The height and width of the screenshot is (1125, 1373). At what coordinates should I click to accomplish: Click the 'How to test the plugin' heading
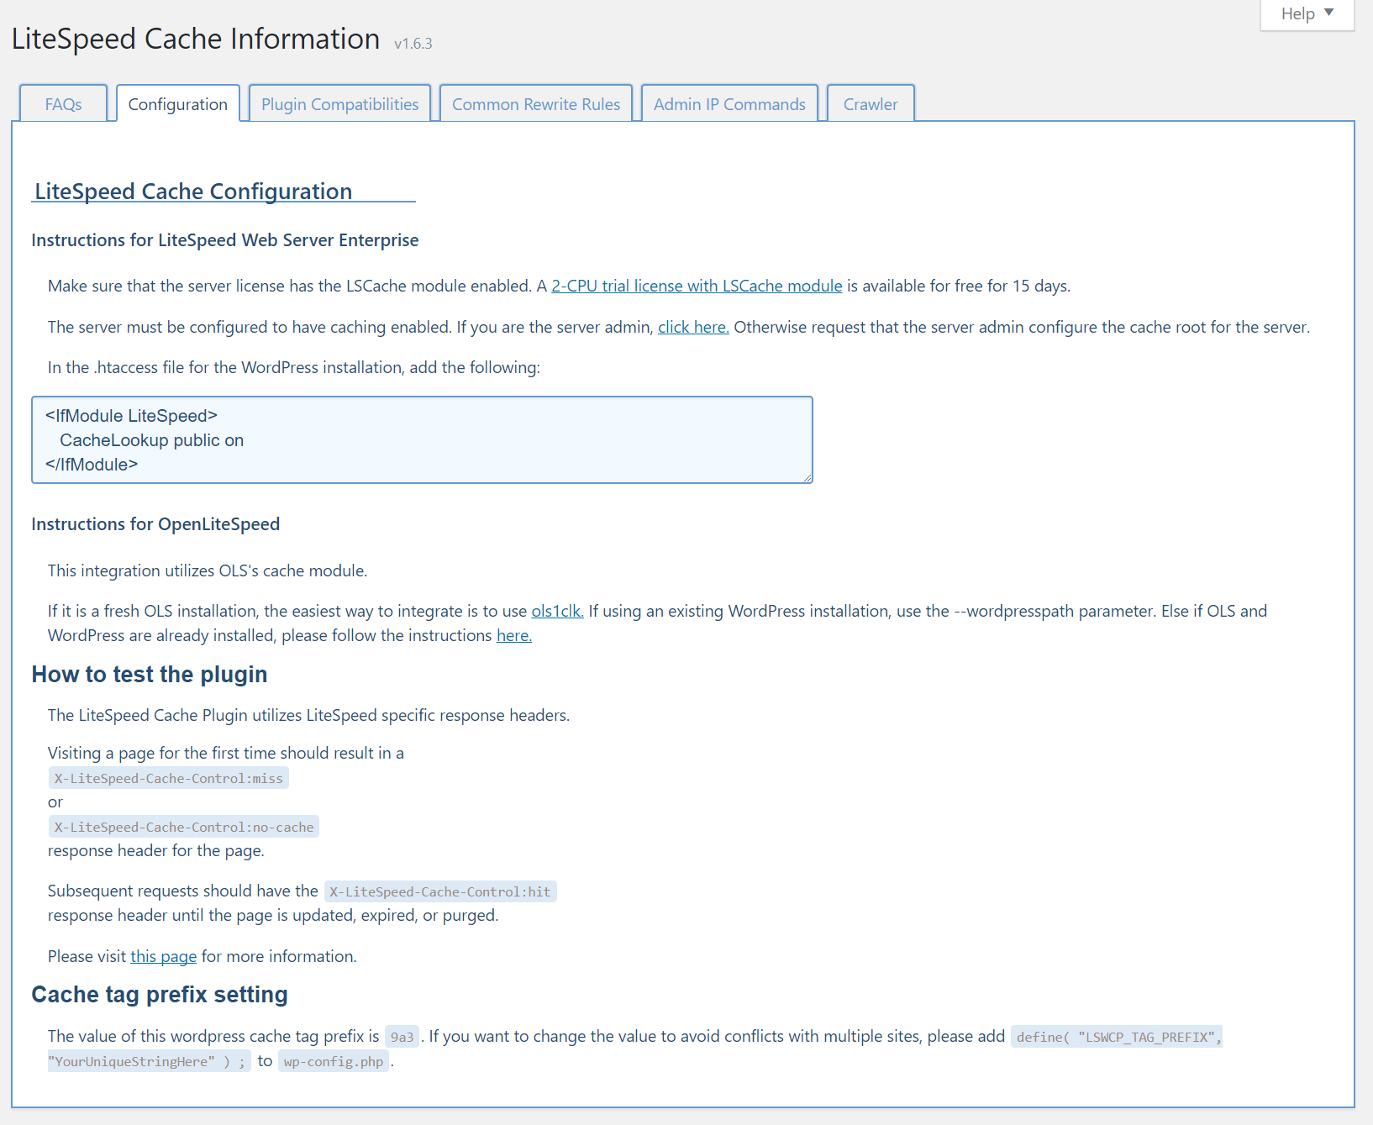pos(150,674)
